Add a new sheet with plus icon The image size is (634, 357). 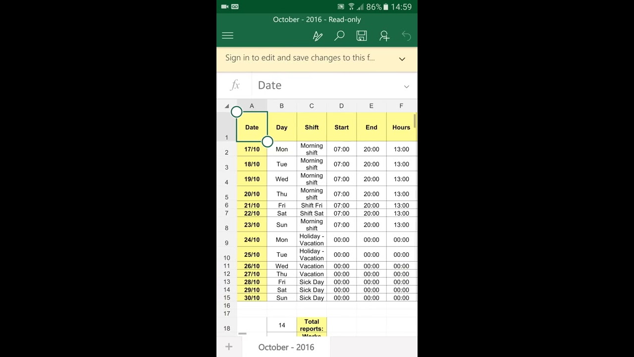229,347
